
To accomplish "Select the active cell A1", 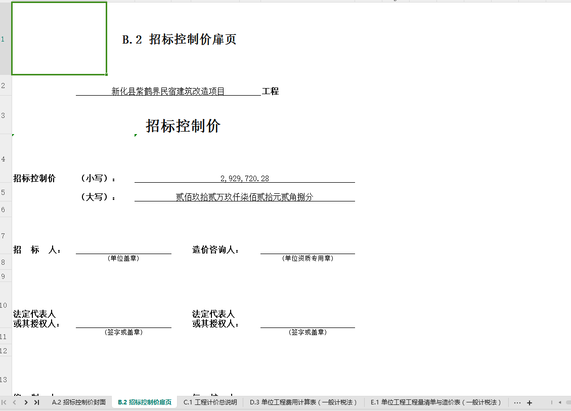I will tap(59, 38).
